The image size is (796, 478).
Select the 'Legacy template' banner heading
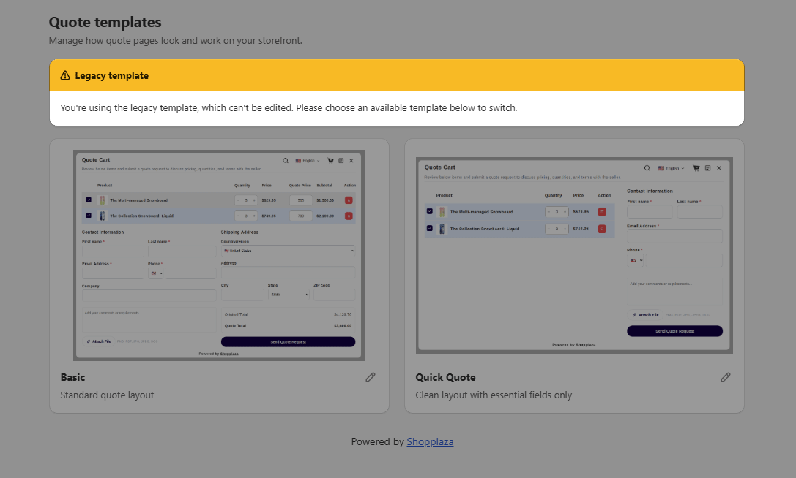click(112, 75)
